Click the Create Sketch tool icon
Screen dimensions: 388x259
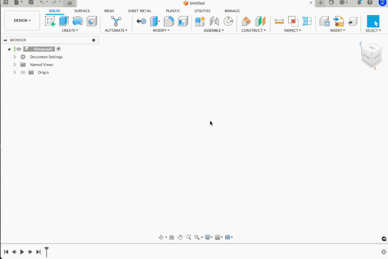(x=50, y=21)
